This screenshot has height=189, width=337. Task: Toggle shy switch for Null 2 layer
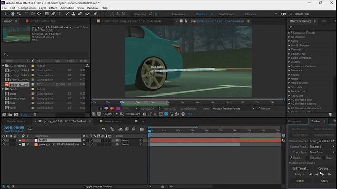click(x=84, y=140)
